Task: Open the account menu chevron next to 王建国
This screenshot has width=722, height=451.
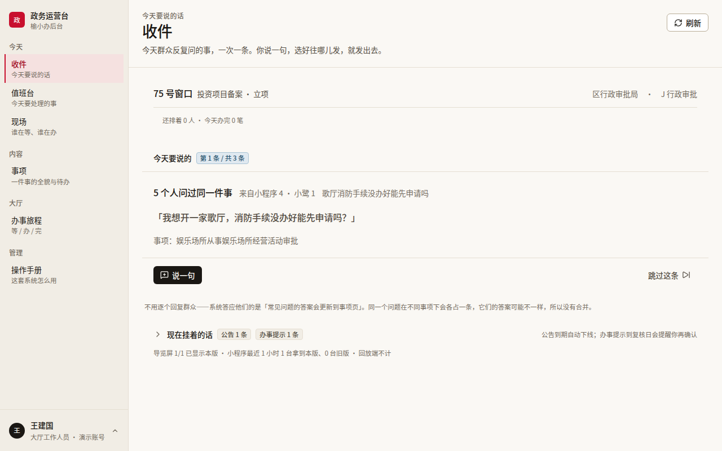Action: coord(115,431)
